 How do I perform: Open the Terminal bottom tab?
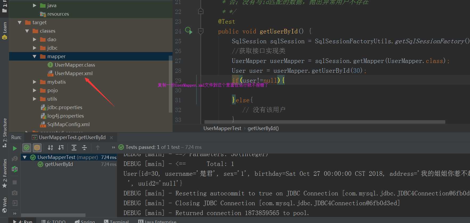pyautogui.click(x=116, y=221)
